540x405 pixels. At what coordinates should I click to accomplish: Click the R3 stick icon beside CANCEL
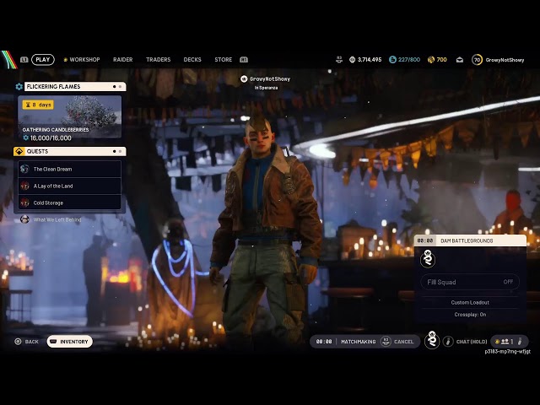click(386, 341)
